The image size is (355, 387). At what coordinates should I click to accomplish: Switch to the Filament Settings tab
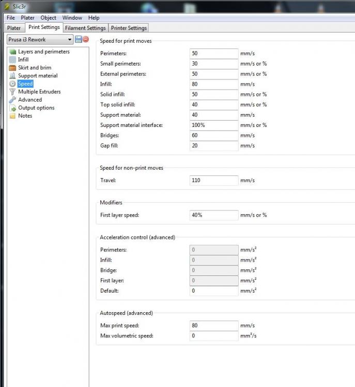[85, 28]
